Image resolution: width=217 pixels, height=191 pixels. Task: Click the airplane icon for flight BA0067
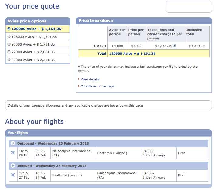pyautogui.click(x=13, y=175)
